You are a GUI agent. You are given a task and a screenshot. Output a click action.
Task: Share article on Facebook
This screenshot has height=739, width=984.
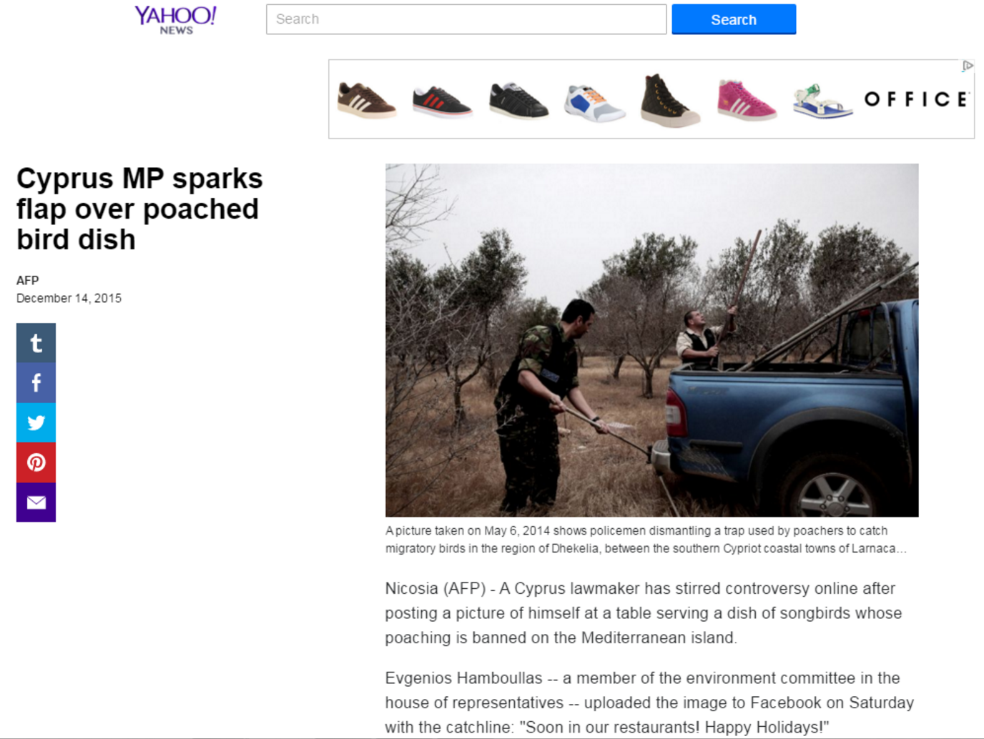pyautogui.click(x=36, y=383)
